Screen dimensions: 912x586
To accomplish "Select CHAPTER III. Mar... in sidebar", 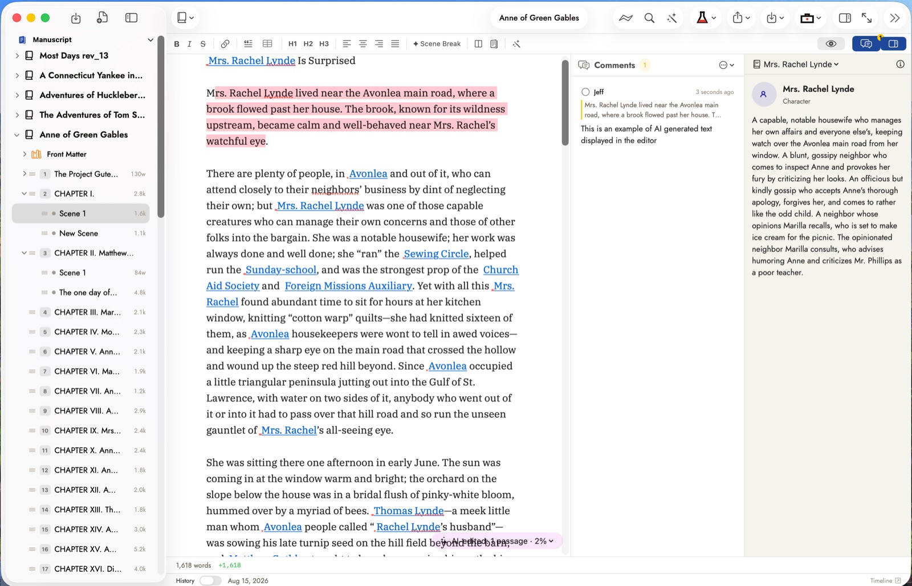I will 82,312.
